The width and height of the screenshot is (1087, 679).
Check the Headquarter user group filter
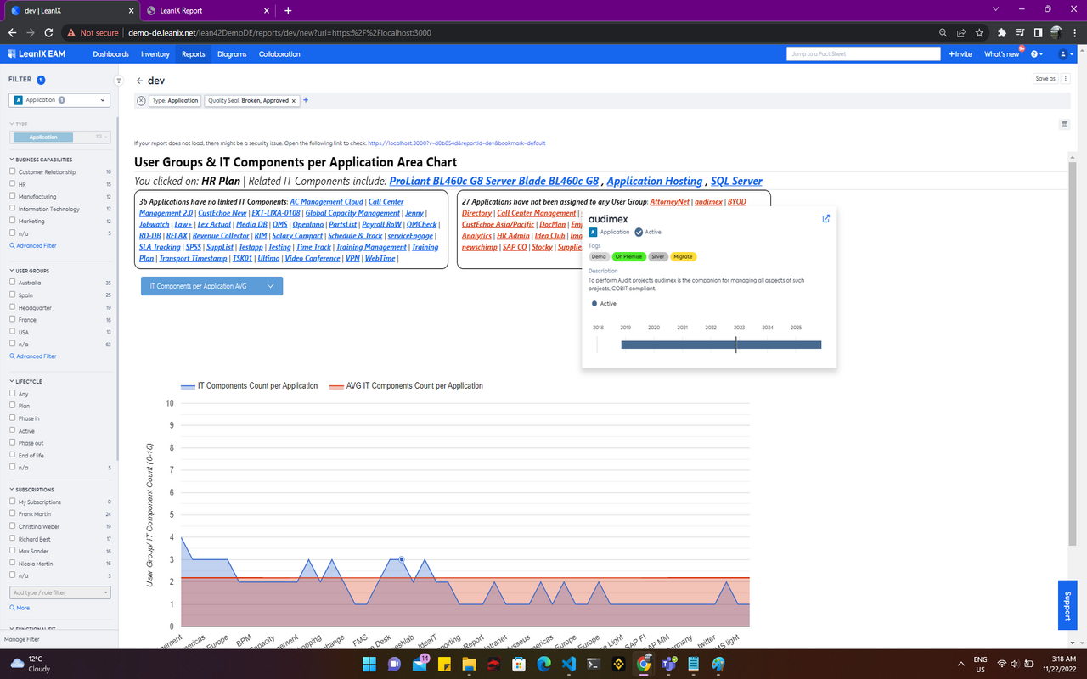[13, 307]
